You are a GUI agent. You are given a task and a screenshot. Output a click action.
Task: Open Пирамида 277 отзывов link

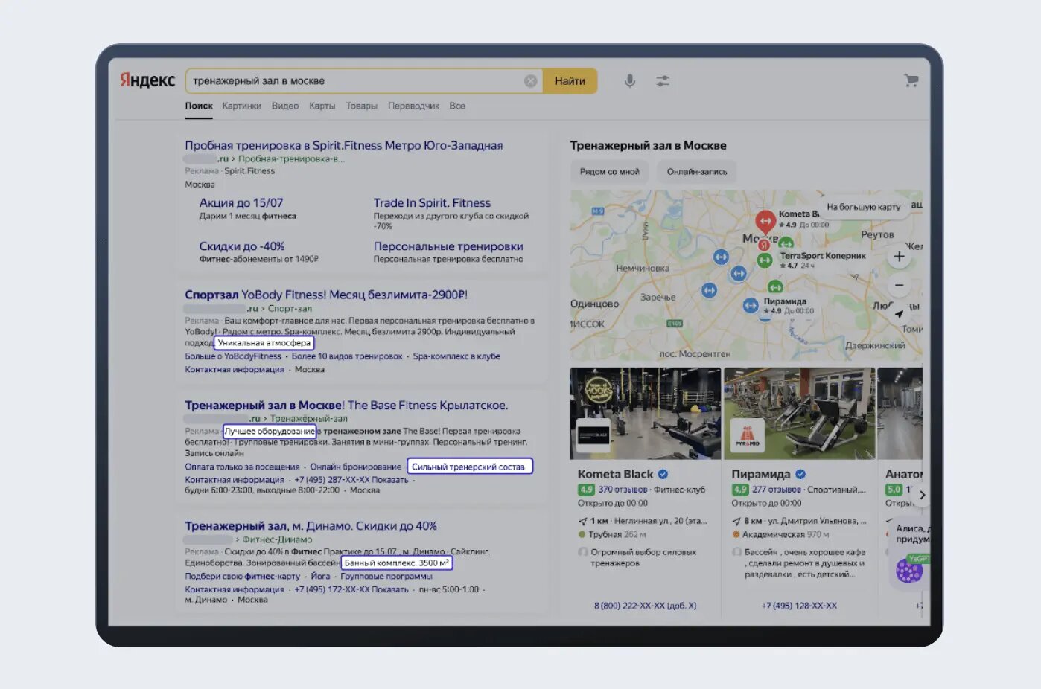776,490
